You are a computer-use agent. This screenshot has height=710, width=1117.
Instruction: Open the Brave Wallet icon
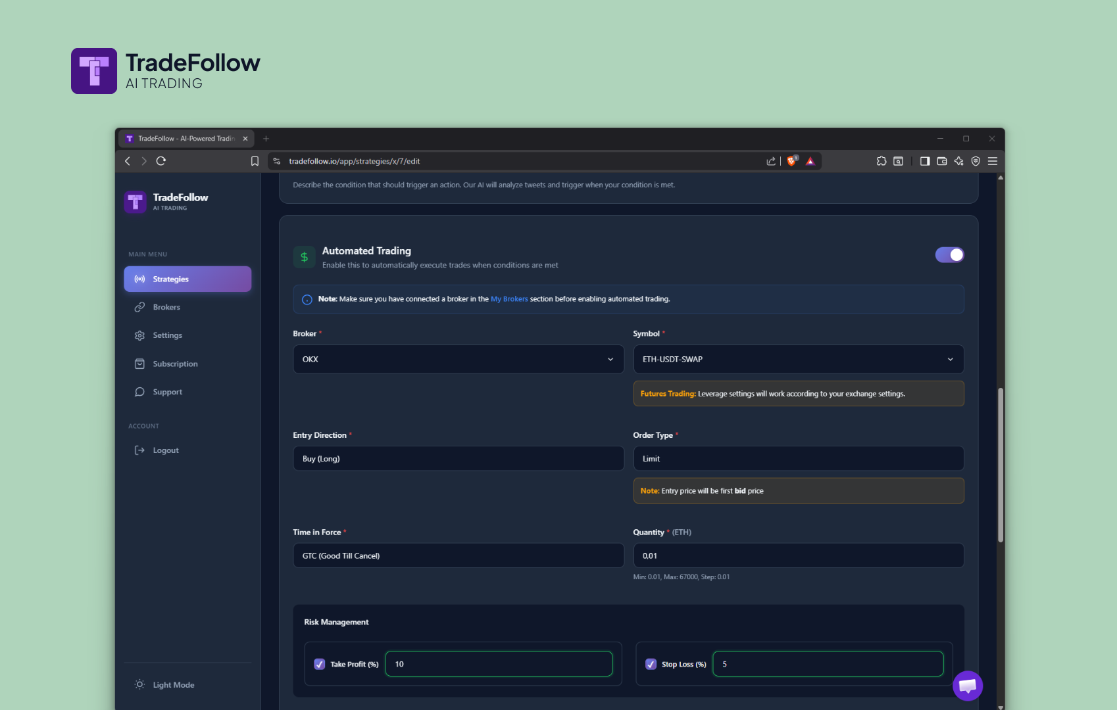point(942,161)
